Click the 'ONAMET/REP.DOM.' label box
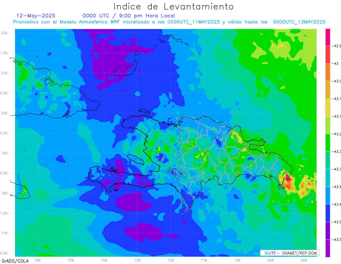Viewport: 341px width, 264px height. click(x=290, y=253)
